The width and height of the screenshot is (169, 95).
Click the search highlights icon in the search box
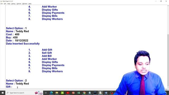point(39,93)
